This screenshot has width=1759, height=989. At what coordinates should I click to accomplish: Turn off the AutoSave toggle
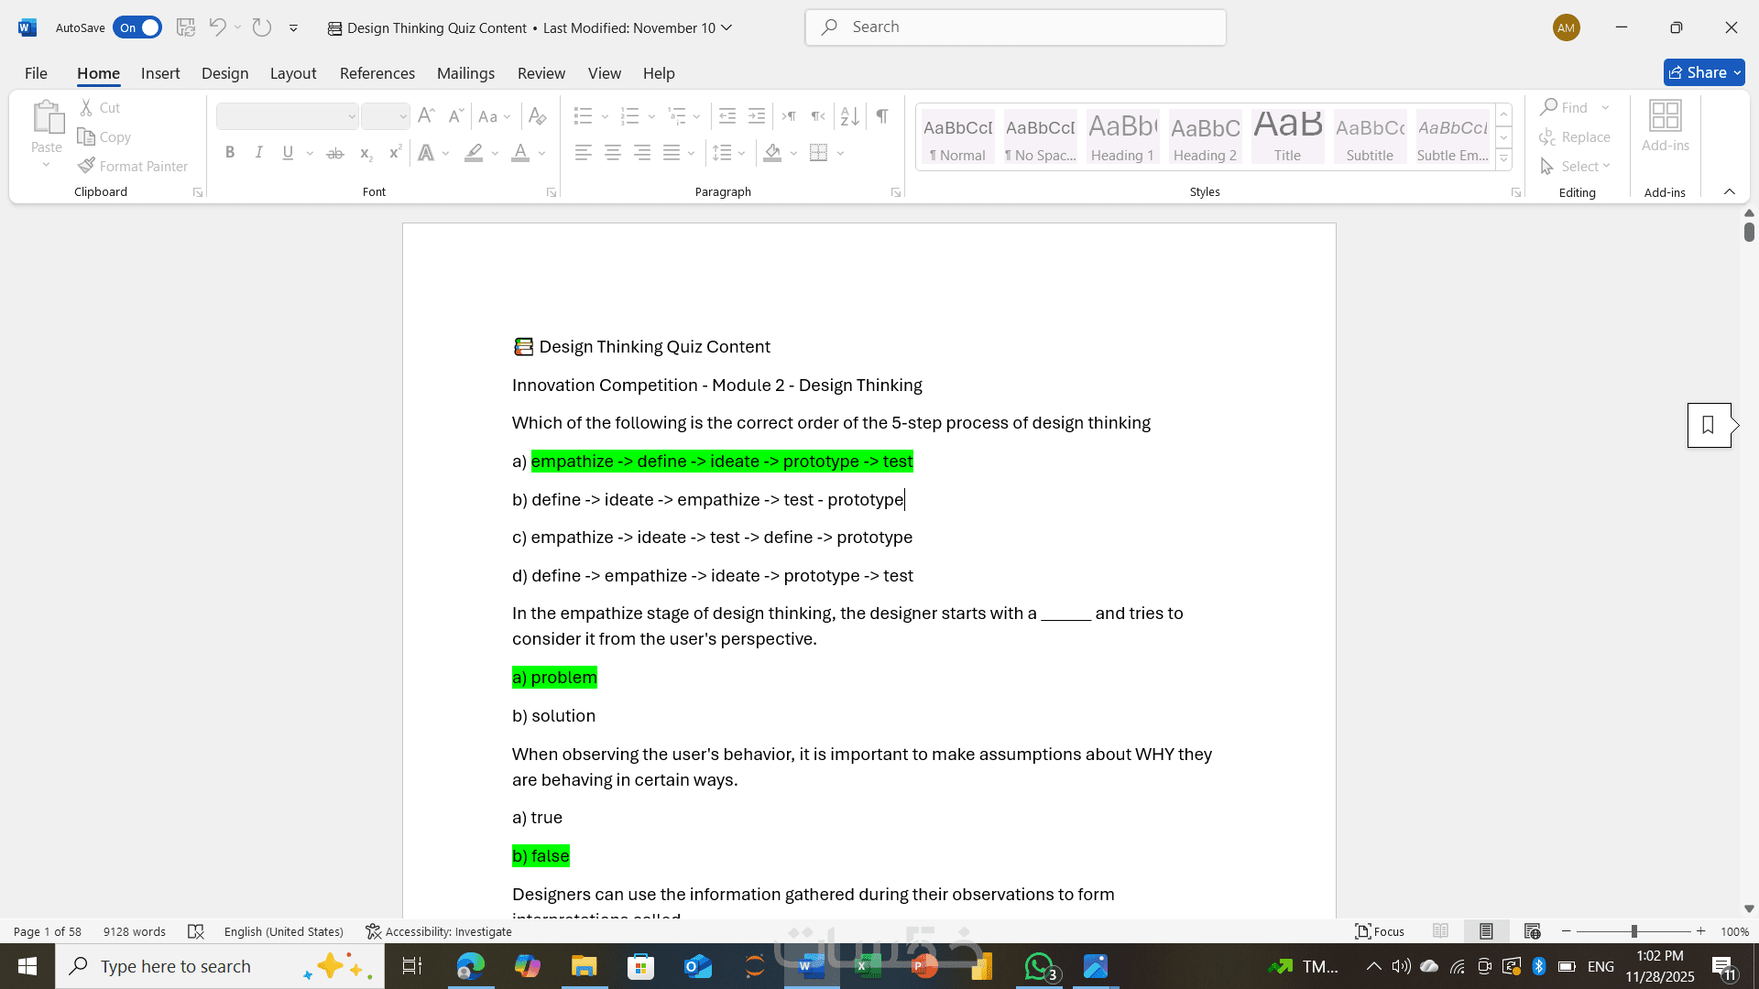137,27
